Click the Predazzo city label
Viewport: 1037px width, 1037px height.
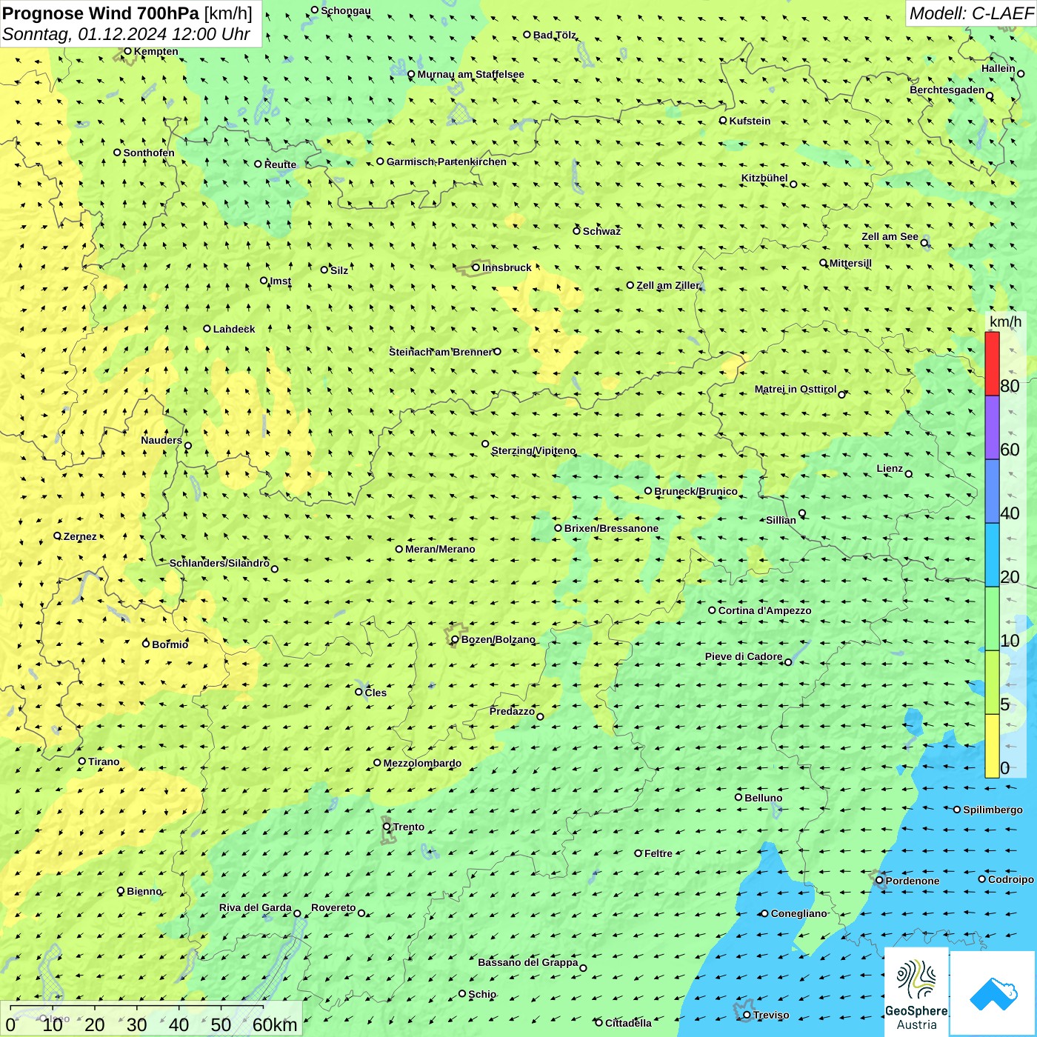coord(512,711)
